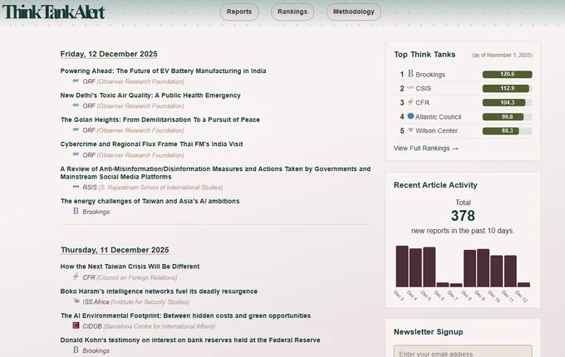The image size is (565, 357).
Task: Click Atlantic Council score bar 99.8
Action: click(x=508, y=117)
